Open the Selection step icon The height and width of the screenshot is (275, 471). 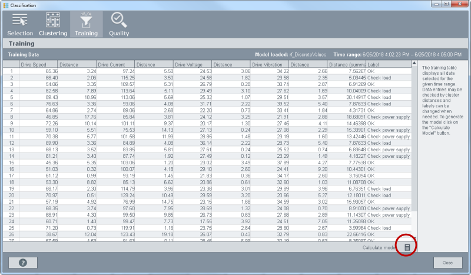coord(19,24)
